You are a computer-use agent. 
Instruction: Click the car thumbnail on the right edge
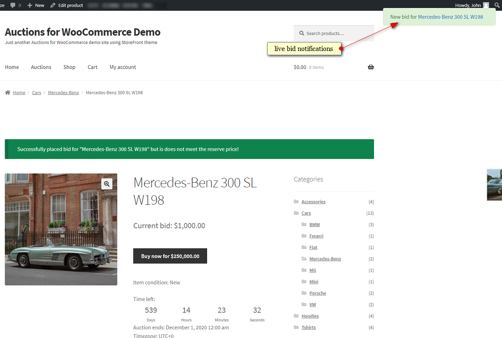point(496,184)
